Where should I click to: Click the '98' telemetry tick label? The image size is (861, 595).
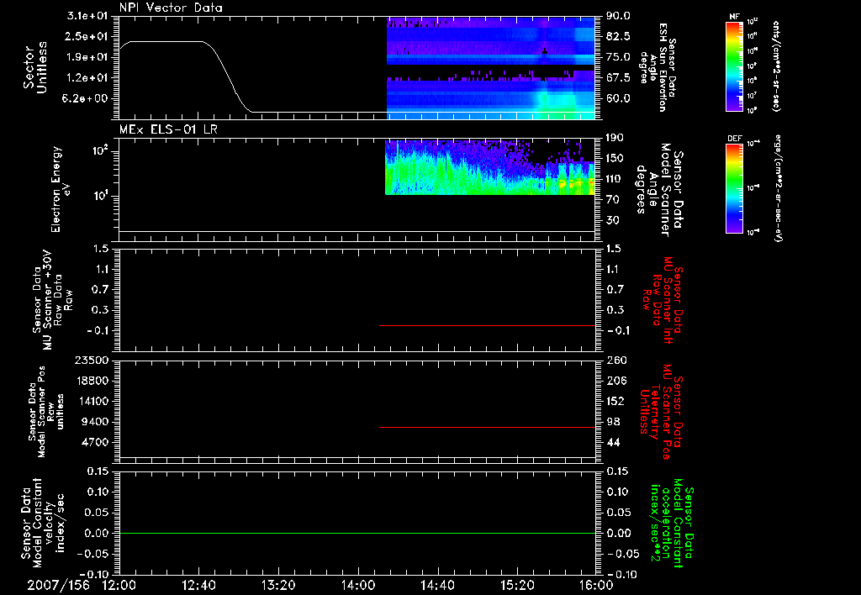click(x=614, y=422)
